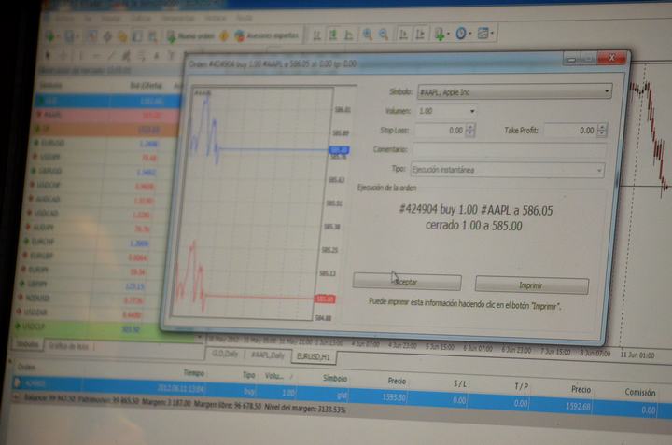Open the Asesores expertos toolbar button
The width and height of the screenshot is (672, 445).
coord(267,35)
